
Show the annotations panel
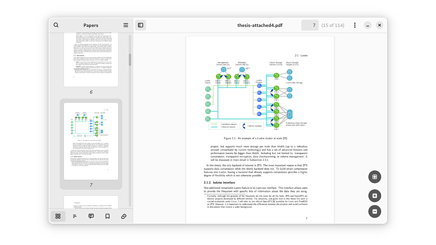coord(91,216)
